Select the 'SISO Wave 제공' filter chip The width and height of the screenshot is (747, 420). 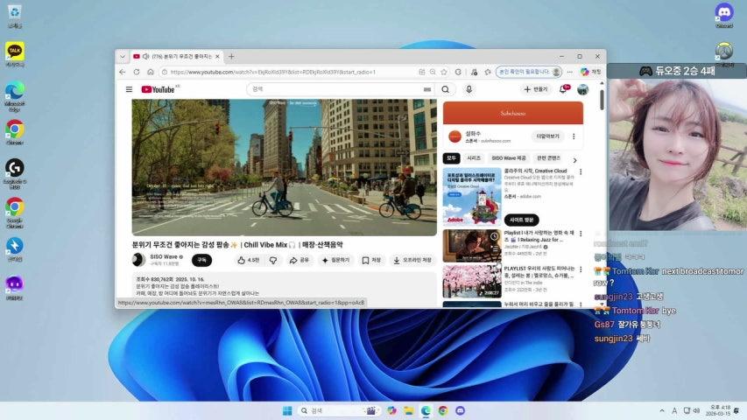pyautogui.click(x=508, y=158)
